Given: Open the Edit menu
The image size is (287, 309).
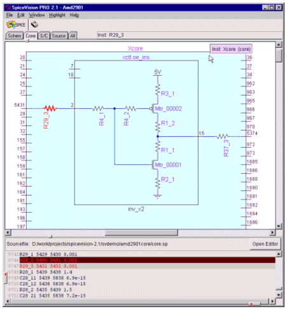Looking at the screenshot, I should (21, 15).
